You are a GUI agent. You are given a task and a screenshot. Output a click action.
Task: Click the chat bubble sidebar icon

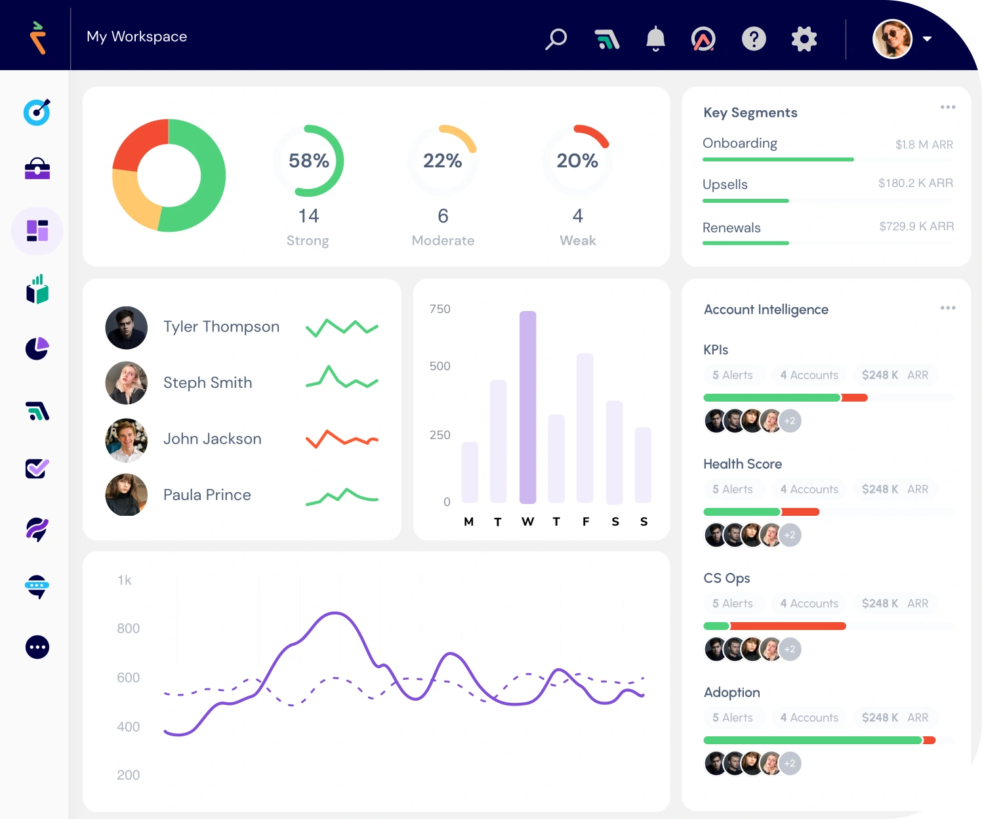[x=37, y=587]
